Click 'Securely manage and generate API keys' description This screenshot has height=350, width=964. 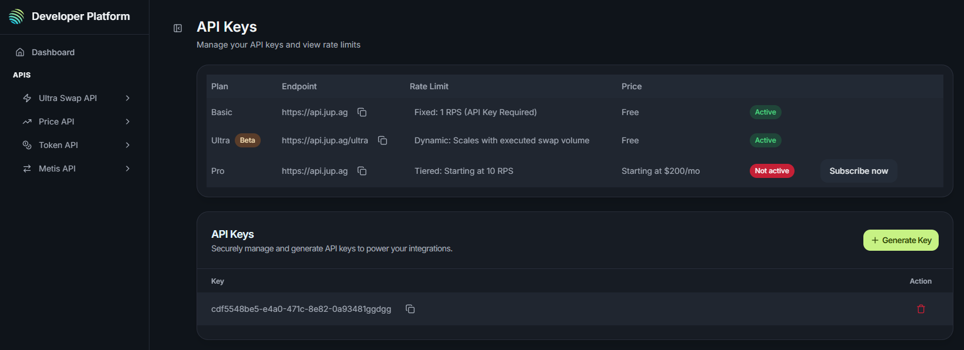[x=332, y=248]
